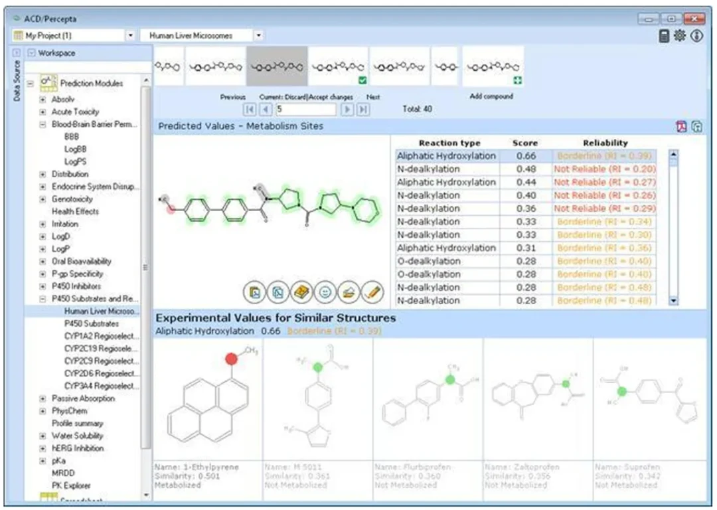The image size is (717, 510).
Task: Click the round open-folder icon beside the pencil
Action: 349,292
